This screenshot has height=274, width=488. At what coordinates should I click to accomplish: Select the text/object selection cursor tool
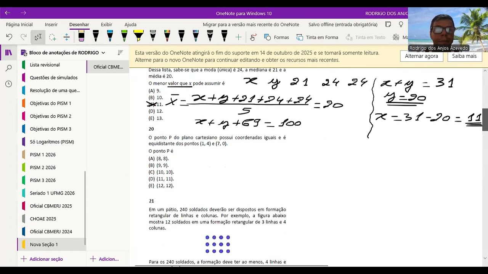point(38,37)
